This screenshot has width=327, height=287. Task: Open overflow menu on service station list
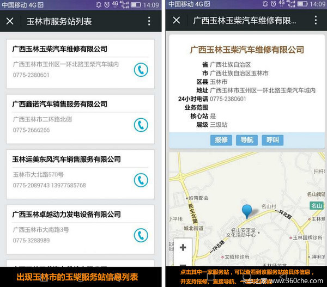pos(149,21)
